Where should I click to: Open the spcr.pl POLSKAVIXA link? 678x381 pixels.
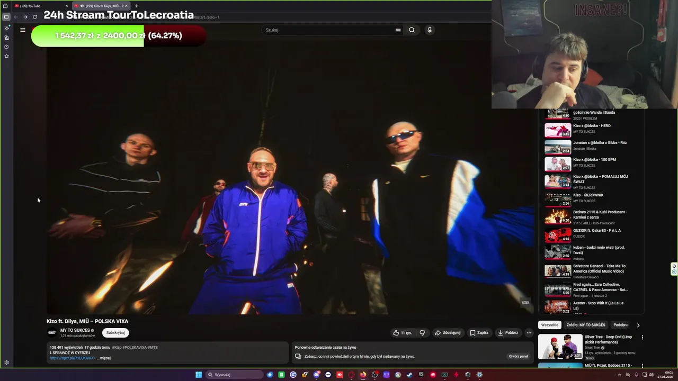(x=72, y=358)
